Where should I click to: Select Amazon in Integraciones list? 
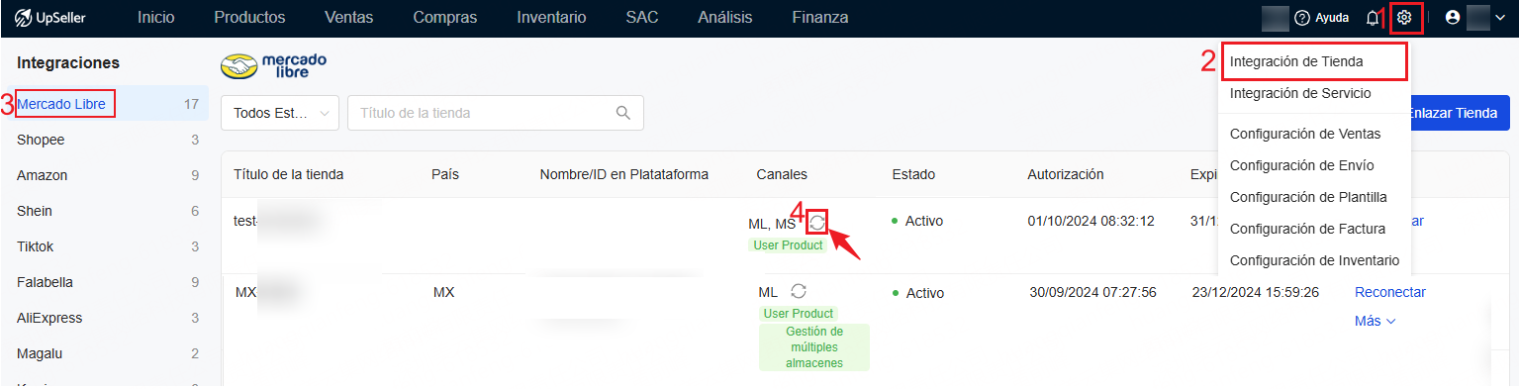click(104, 175)
